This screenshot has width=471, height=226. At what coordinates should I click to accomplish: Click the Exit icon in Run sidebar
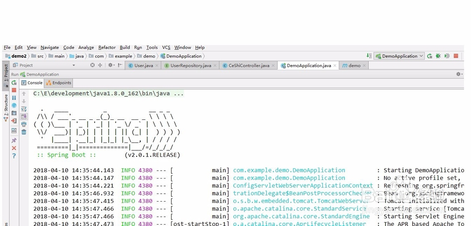14,121
